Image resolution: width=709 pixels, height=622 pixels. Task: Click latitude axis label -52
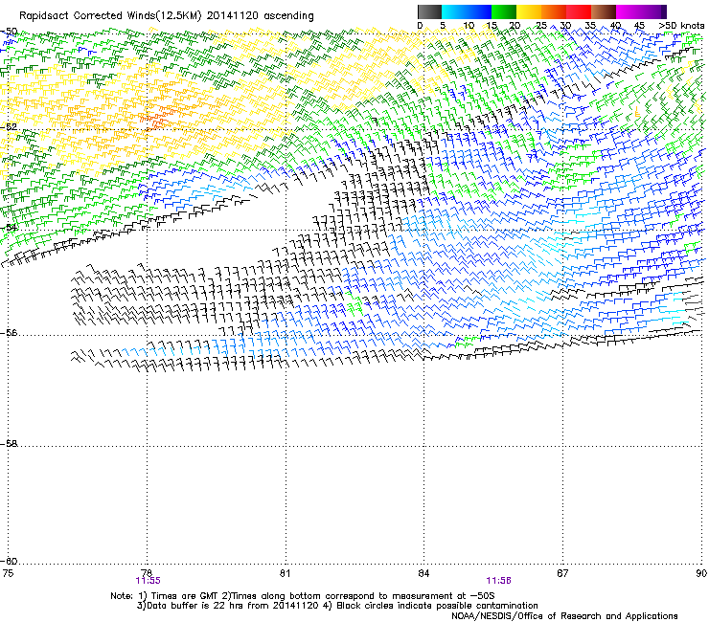(9, 127)
